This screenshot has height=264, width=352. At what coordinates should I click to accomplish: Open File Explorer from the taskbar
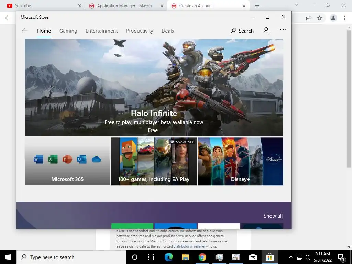tap(185, 257)
